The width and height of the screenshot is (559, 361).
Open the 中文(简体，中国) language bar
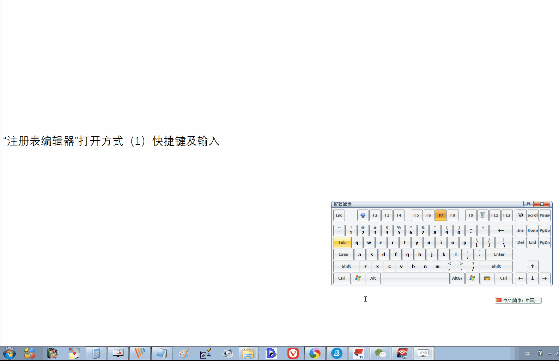coord(518,300)
